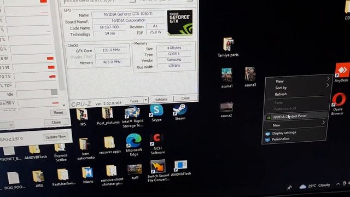Show hidden system tray icons chevron
Screen dimensions: 350x197
point(338,184)
